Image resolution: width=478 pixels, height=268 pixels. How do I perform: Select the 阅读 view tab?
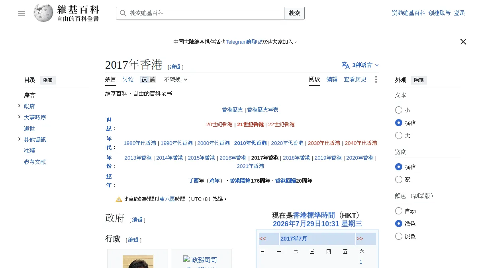(x=315, y=79)
